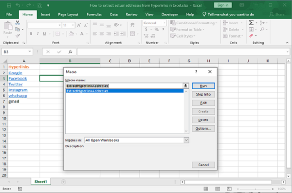Open Format as Table dropdown
Image resolution: width=292 pixels, height=193 pixels.
187,30
